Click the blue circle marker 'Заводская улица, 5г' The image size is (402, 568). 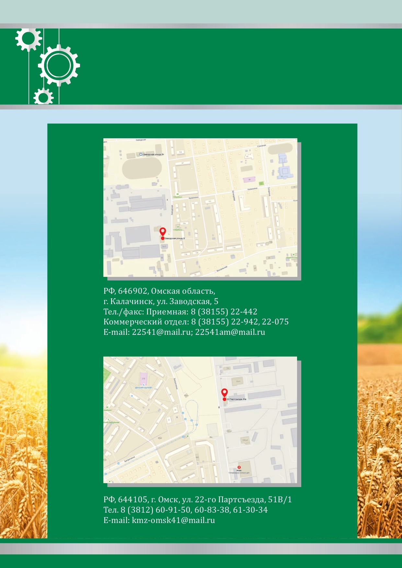pyautogui.click(x=141, y=154)
